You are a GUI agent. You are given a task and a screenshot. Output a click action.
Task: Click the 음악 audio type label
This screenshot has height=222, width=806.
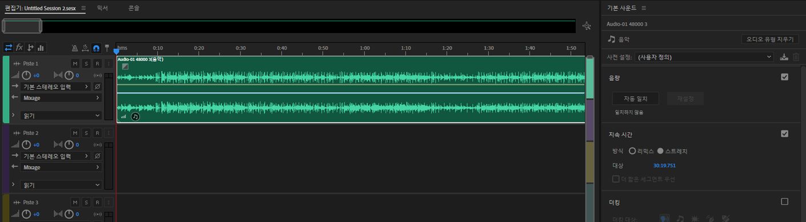coord(624,39)
